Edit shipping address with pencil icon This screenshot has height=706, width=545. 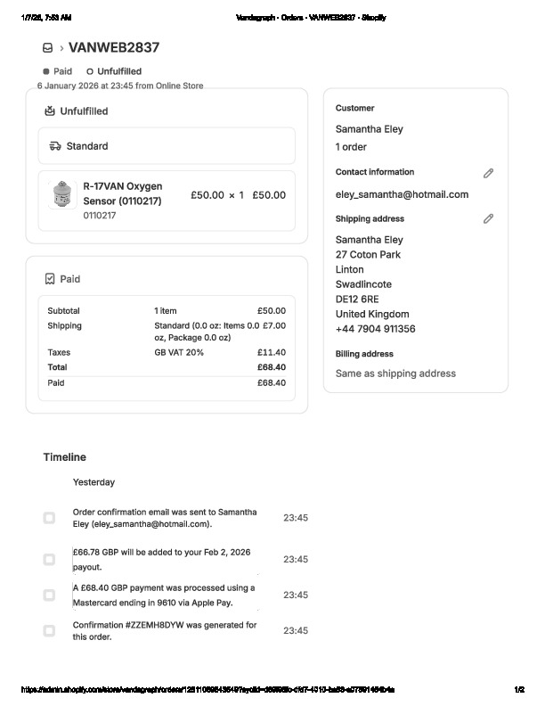488,218
